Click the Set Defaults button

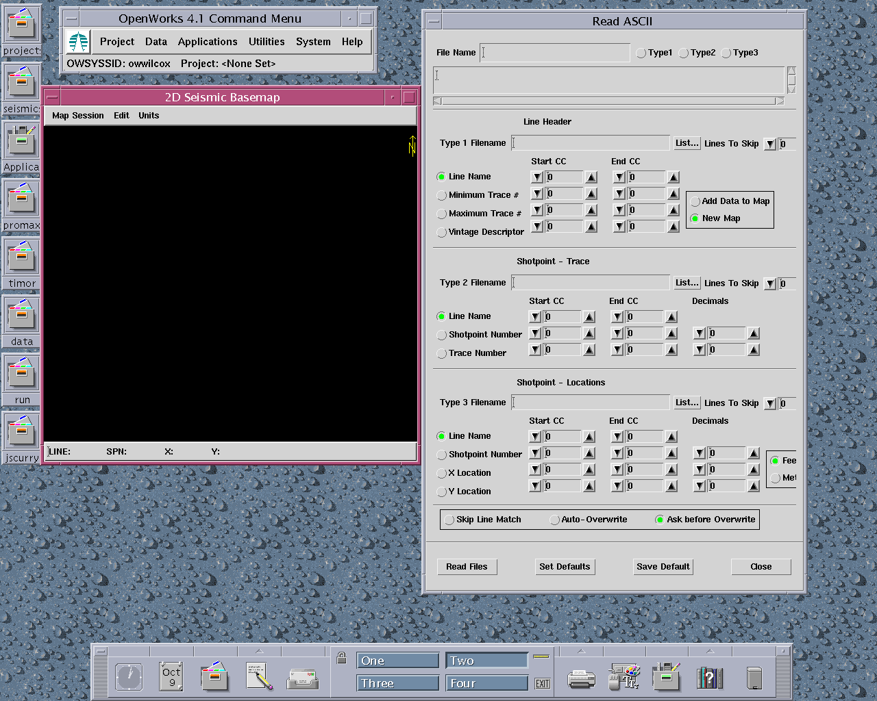click(x=565, y=567)
